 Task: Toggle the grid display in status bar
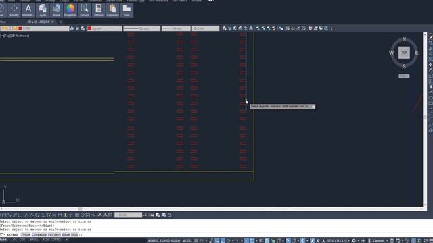point(196,241)
